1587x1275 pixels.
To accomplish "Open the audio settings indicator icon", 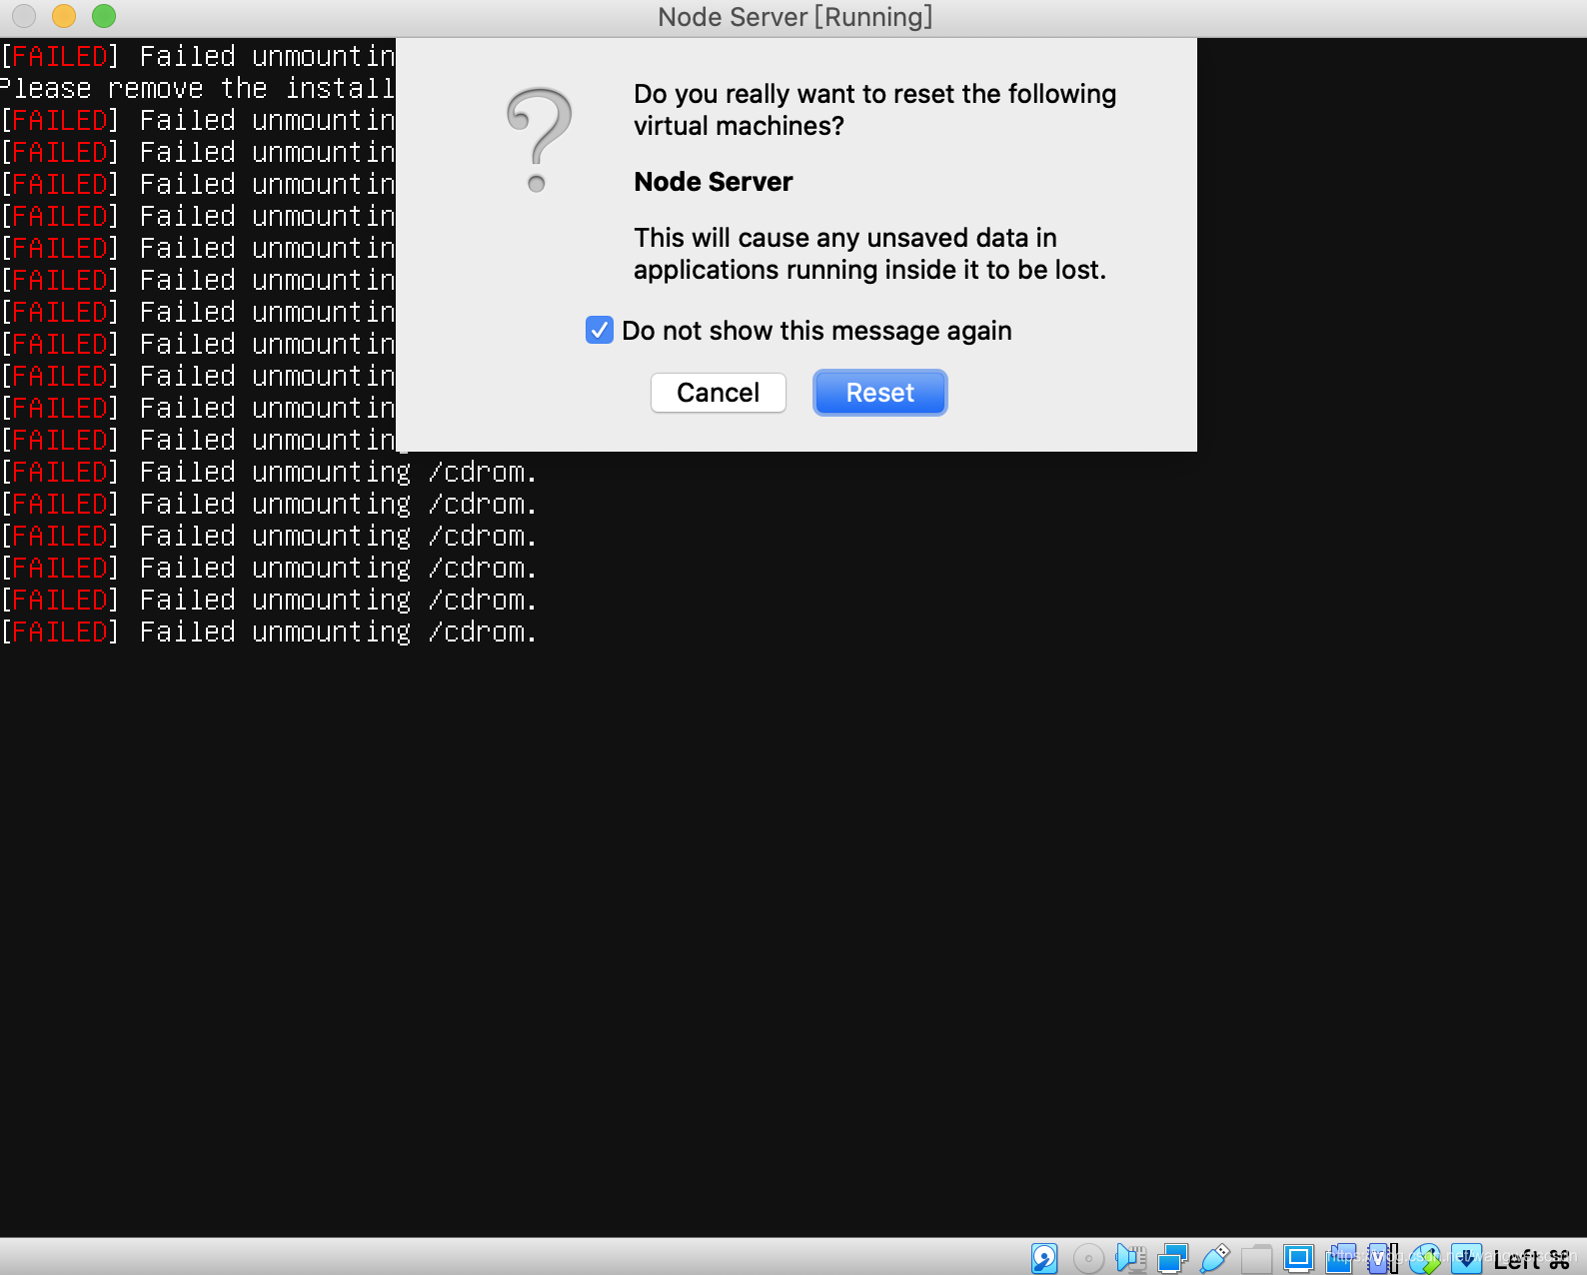I will pyautogui.click(x=1130, y=1258).
